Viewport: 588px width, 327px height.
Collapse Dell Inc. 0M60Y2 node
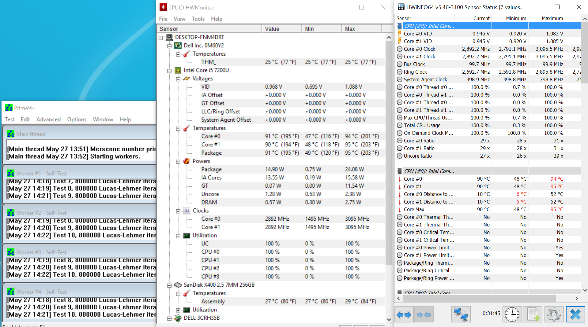(x=169, y=46)
